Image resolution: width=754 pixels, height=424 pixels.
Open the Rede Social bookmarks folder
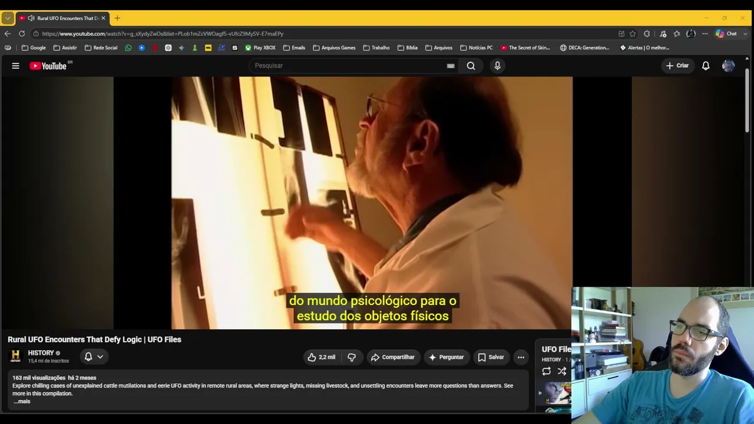click(101, 48)
